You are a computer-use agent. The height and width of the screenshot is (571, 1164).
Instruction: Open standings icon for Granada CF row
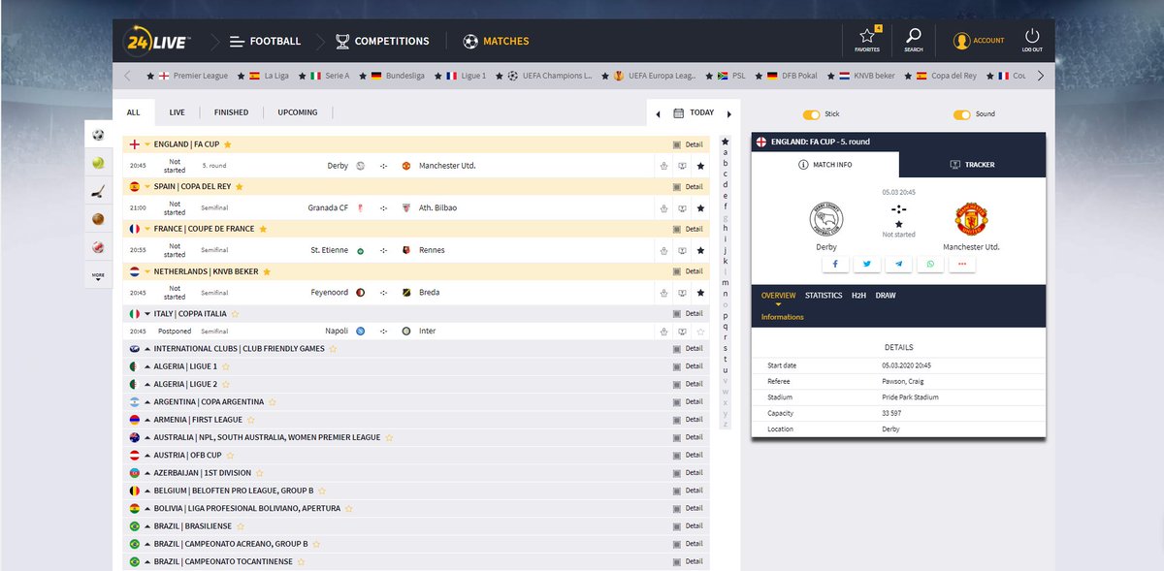point(663,207)
